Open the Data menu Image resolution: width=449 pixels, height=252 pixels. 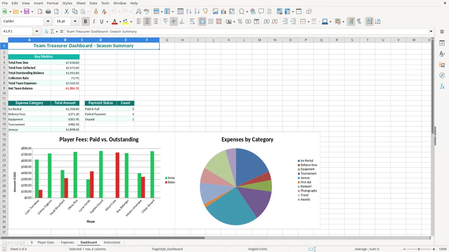(93, 3)
